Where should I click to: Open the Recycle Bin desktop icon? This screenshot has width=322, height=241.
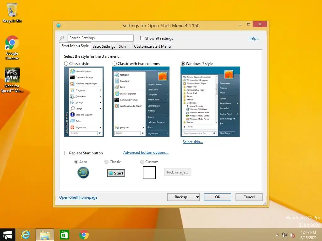pyautogui.click(x=12, y=13)
